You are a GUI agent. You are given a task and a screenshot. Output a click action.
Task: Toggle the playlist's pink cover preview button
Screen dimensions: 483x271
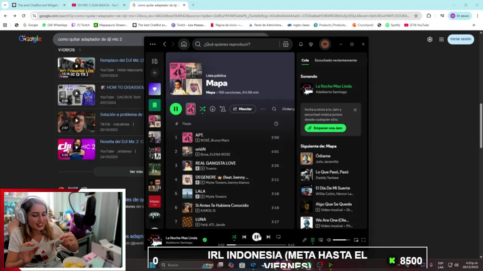[x=191, y=109]
